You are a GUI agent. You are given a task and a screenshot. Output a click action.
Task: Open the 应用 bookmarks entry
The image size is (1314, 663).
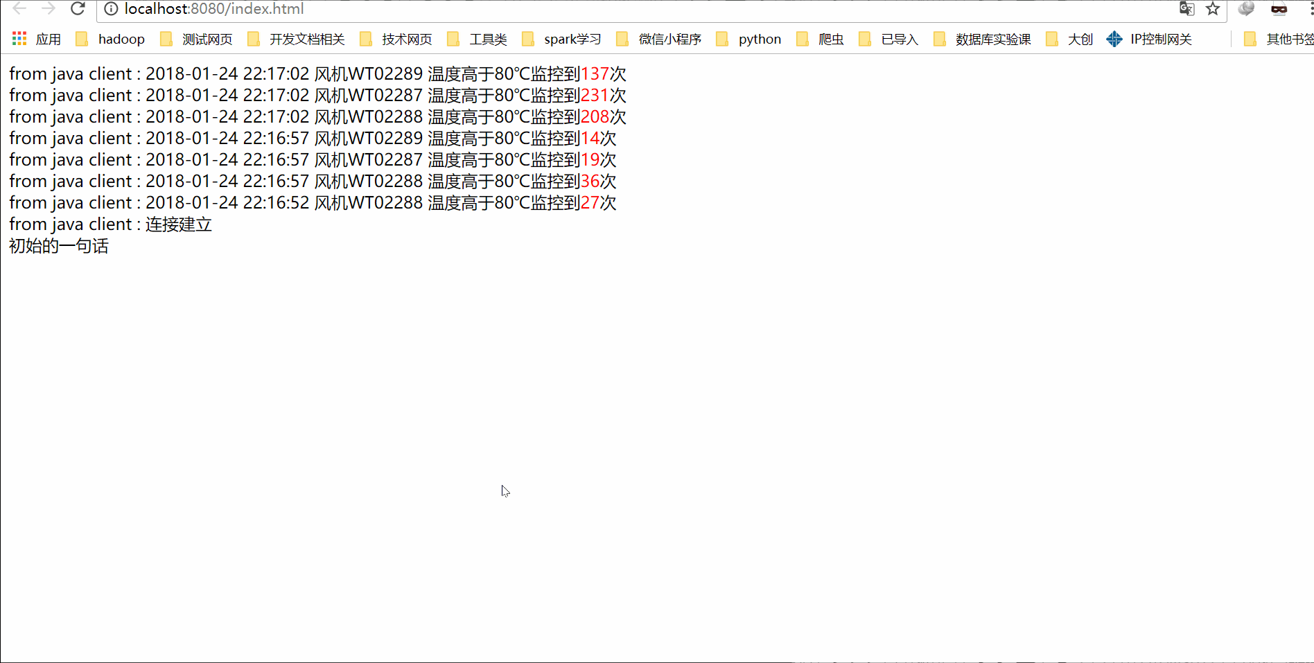[49, 39]
